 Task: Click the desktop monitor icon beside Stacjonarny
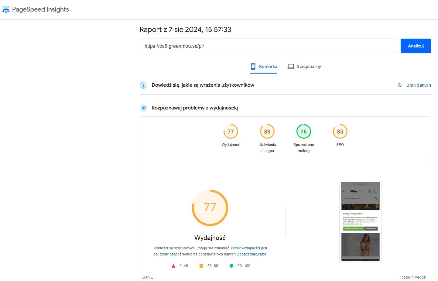point(291,66)
